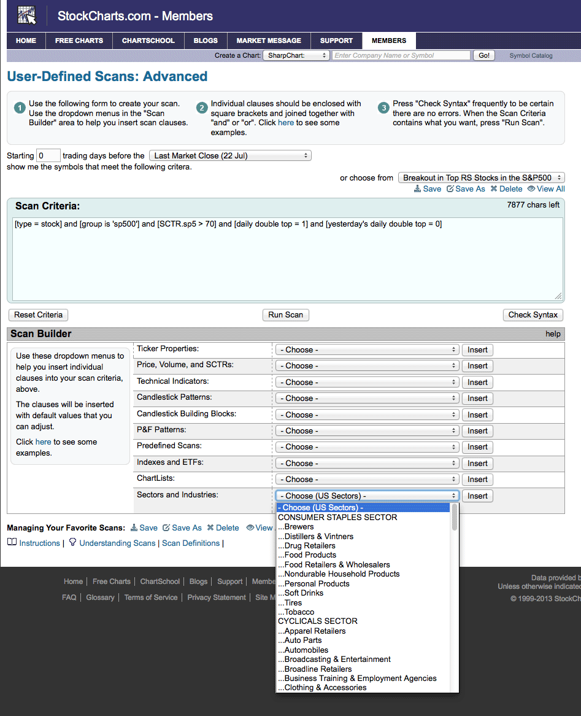The height and width of the screenshot is (716, 581).
Task: Click Insert for Sectors and Industries
Action: (477, 496)
